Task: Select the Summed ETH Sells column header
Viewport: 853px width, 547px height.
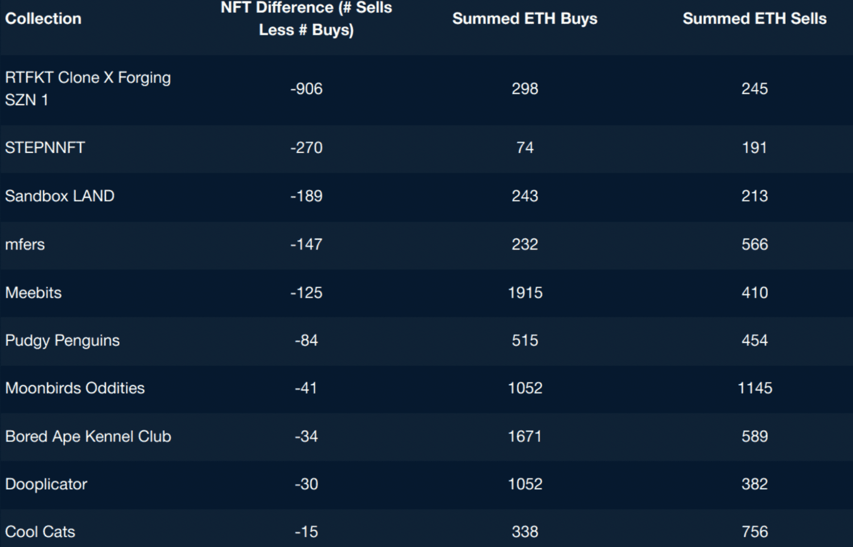Action: [x=754, y=19]
